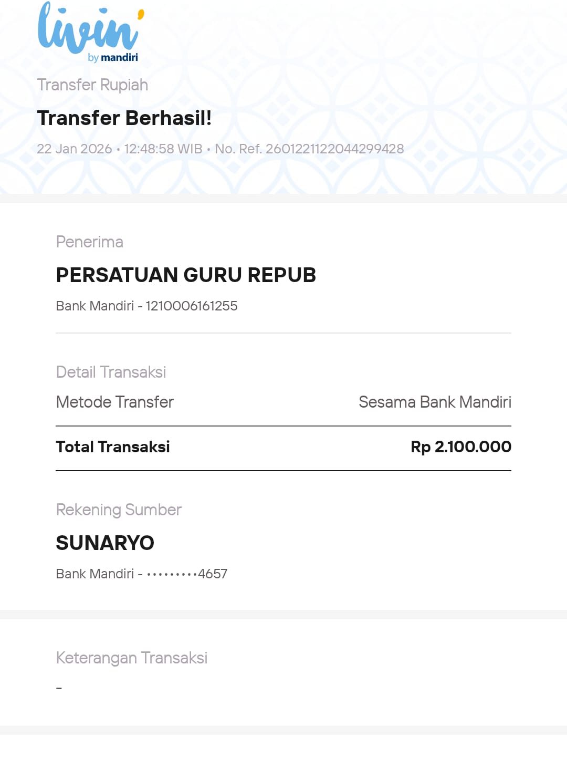This screenshot has height=758, width=567.
Task: Select the Total Transaksi label
Action: click(112, 447)
